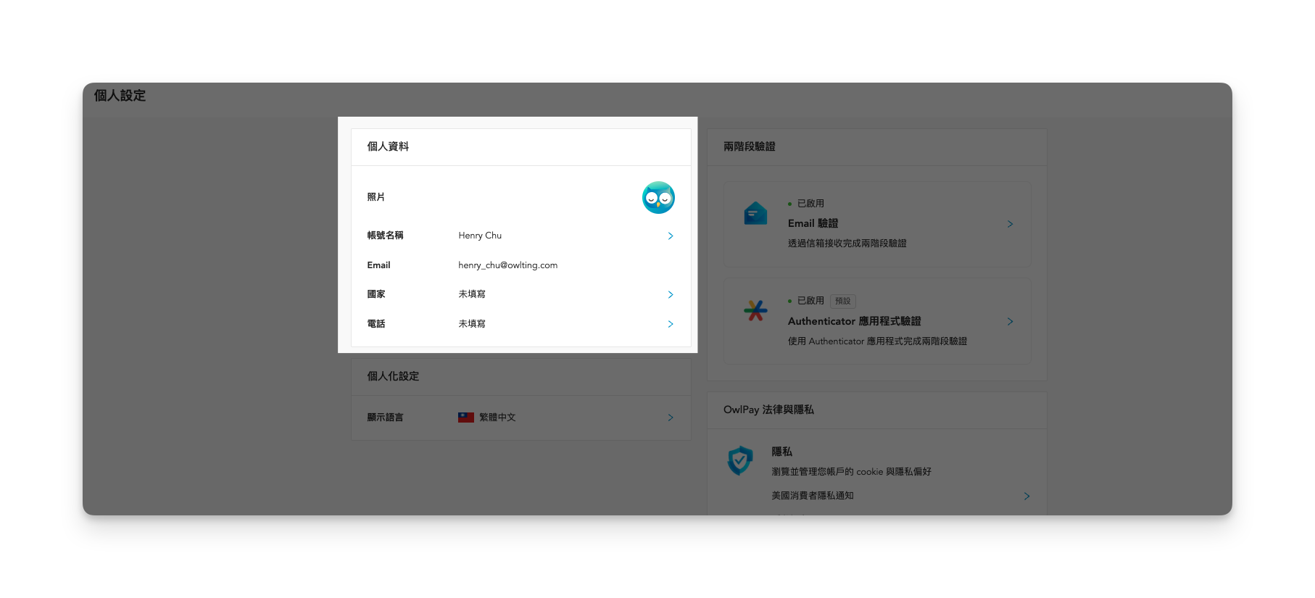Click the owl profile avatar photo

[658, 197]
